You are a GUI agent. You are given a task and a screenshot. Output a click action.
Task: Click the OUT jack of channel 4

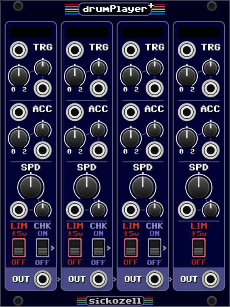coord(211,279)
